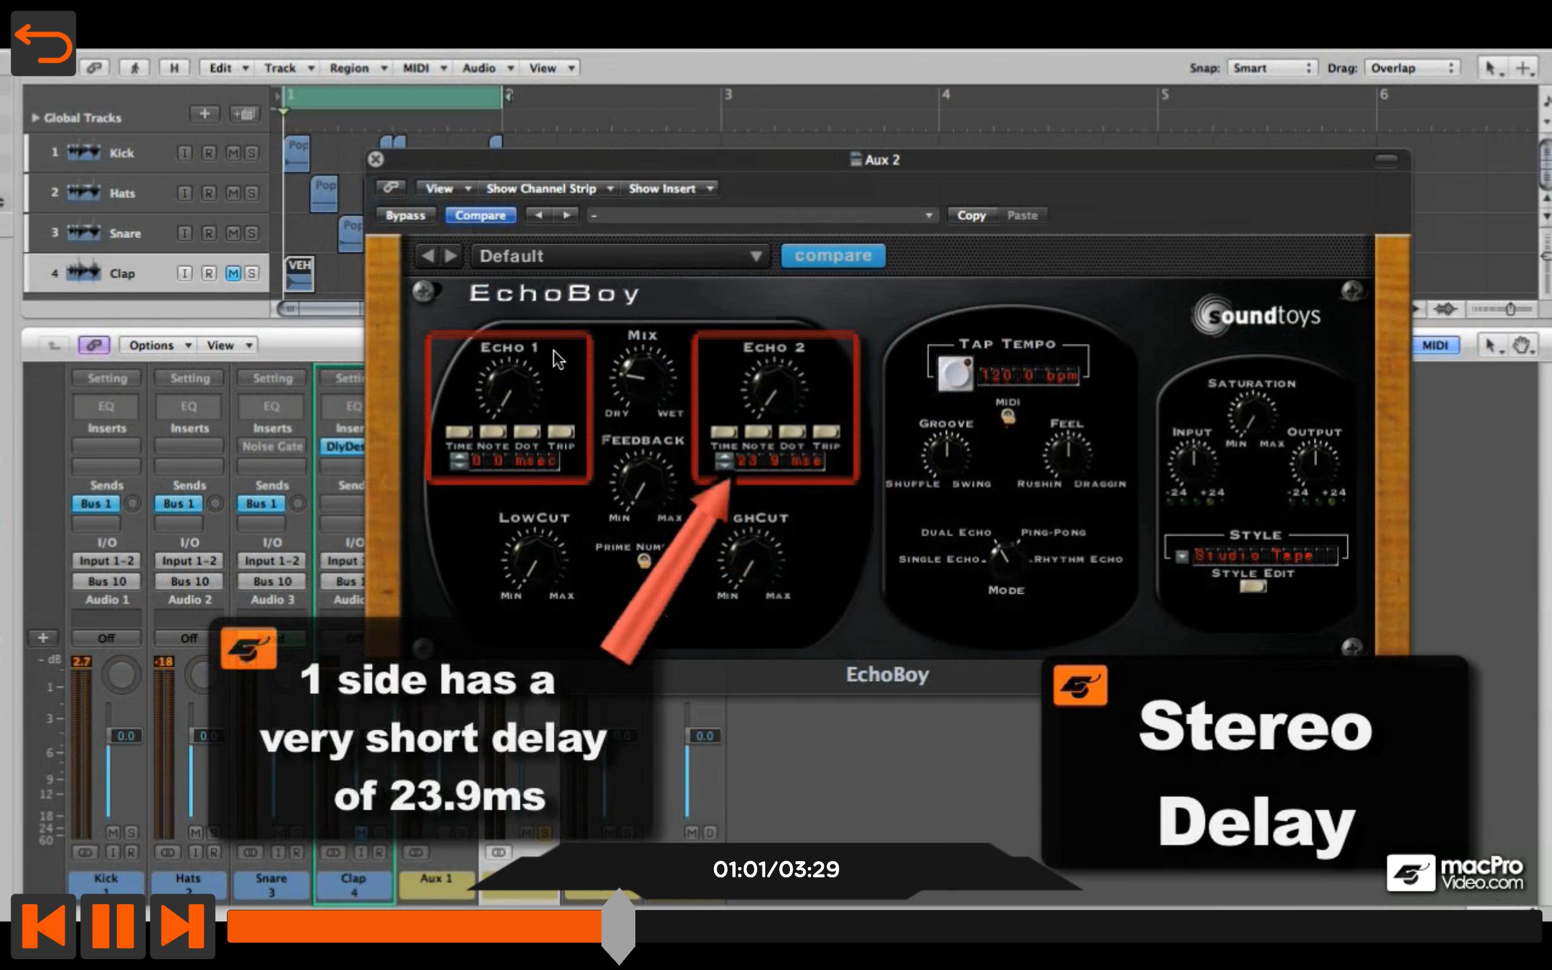Screen dimensions: 1552x970
Task: Click the blue Compare button in header
Action: click(480, 215)
